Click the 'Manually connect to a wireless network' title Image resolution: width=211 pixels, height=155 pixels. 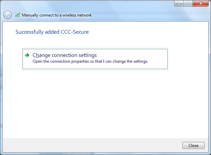click(x=57, y=15)
